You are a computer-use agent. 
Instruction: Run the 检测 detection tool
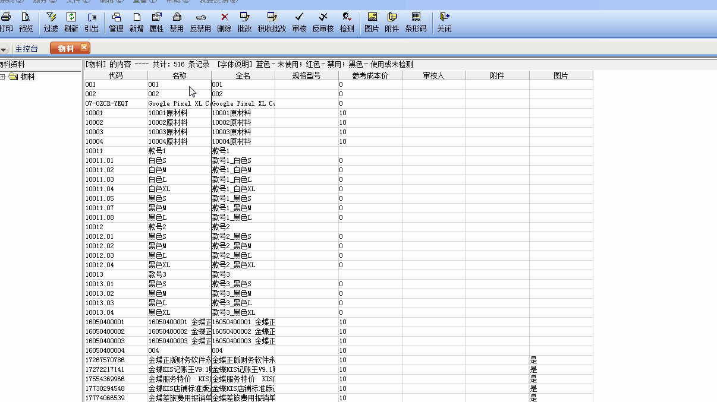point(347,22)
